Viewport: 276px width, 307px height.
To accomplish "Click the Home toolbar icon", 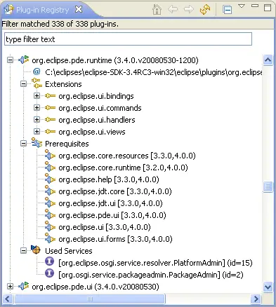I will 157,10.
